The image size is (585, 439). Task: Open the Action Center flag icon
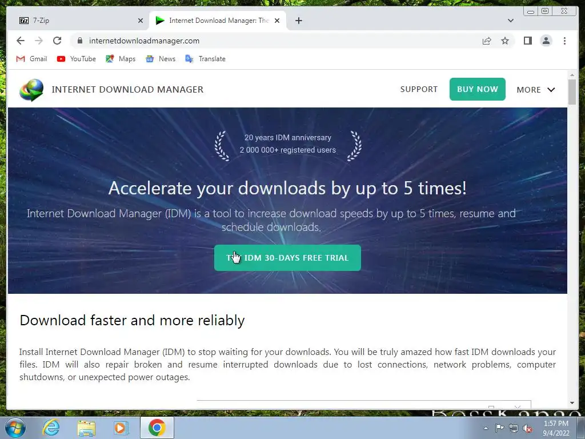(x=499, y=428)
